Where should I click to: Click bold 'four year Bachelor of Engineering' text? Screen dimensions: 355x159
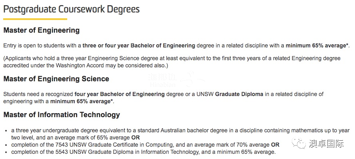pyautogui.click(x=120, y=94)
